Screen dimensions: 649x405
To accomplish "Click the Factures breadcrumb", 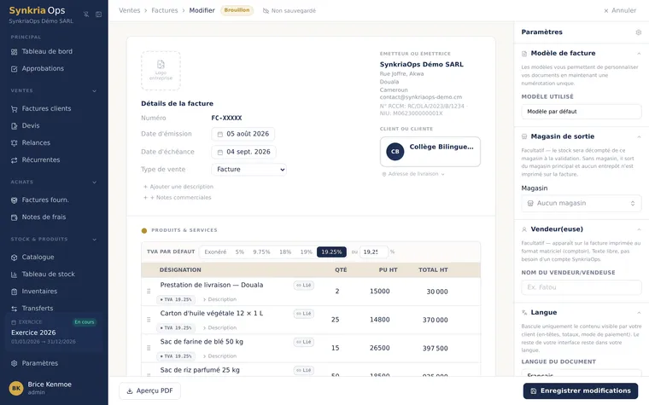I will (164, 10).
